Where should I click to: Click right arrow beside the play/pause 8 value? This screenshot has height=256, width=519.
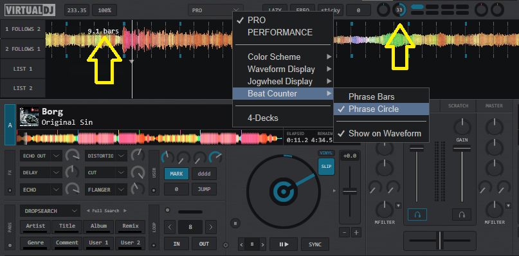(x=262, y=244)
